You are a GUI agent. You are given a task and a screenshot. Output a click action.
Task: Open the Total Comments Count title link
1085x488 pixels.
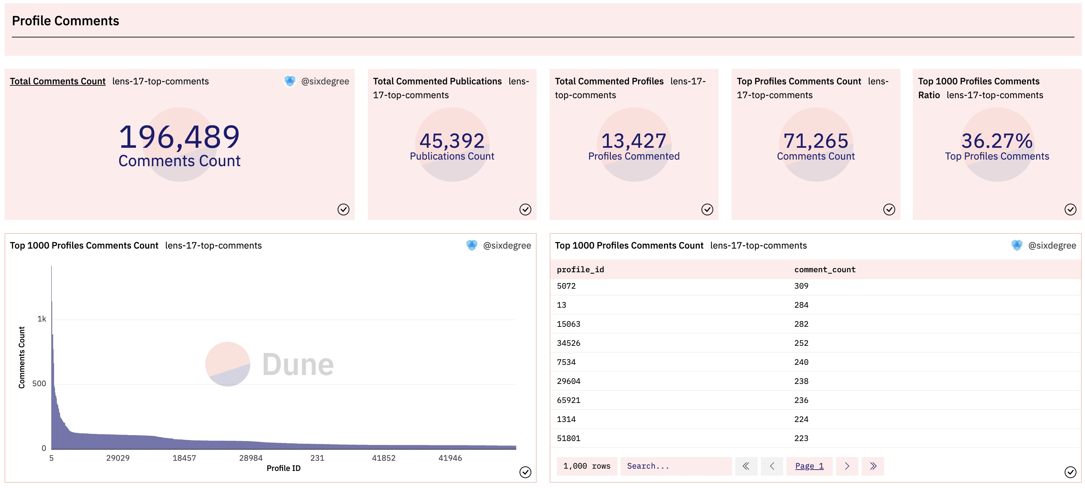[58, 81]
